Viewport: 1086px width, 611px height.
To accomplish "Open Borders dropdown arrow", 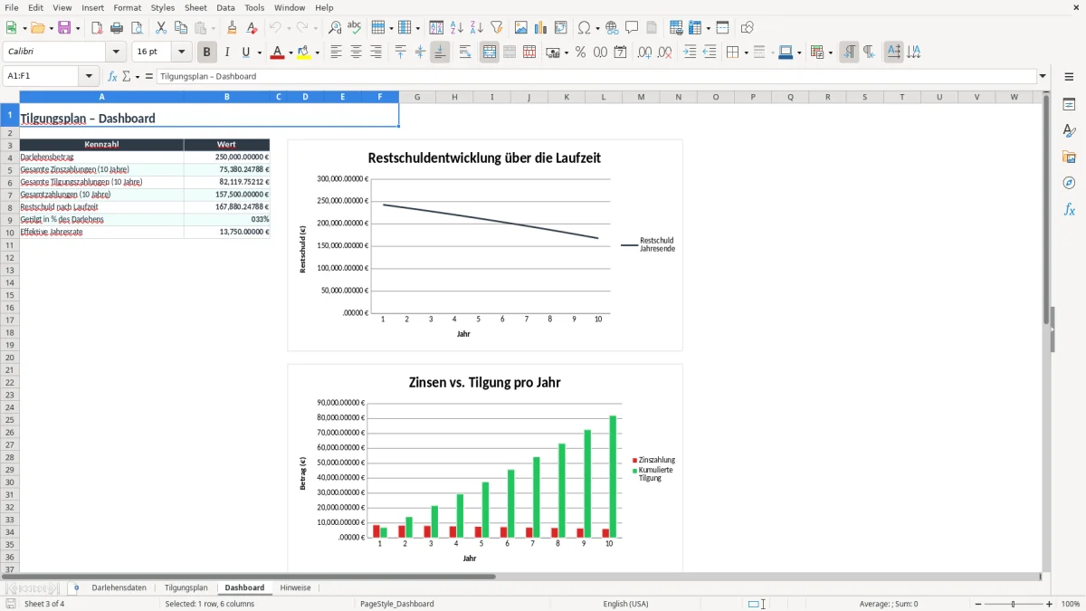I will pyautogui.click(x=746, y=53).
